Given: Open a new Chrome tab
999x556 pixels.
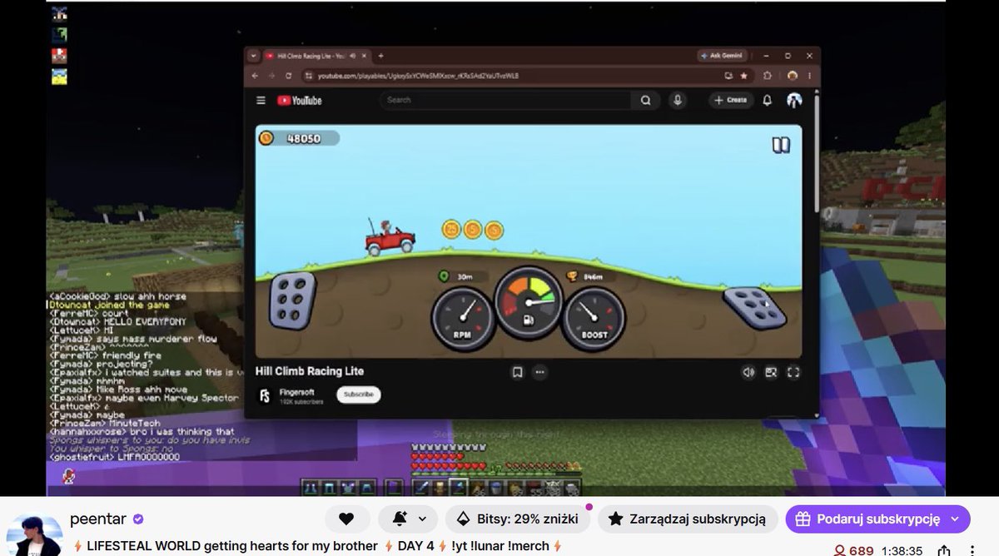Looking at the screenshot, I should coord(380,56).
